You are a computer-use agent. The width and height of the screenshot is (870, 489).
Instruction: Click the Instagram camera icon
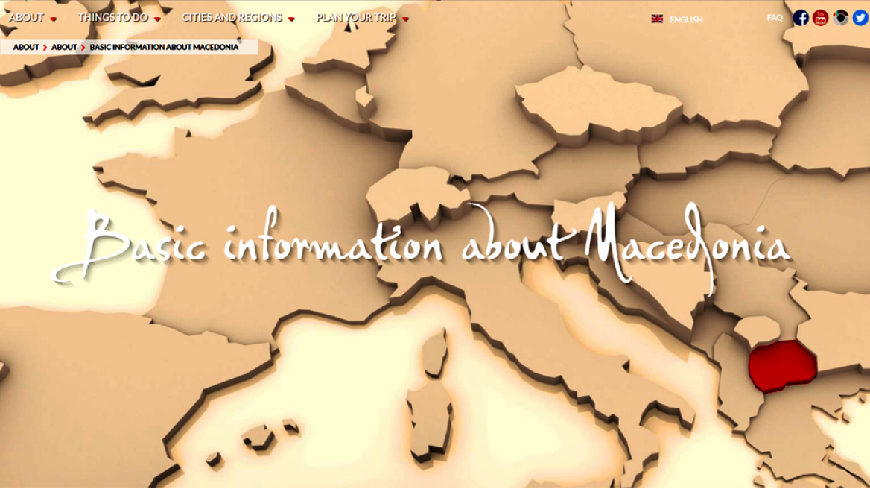click(841, 18)
